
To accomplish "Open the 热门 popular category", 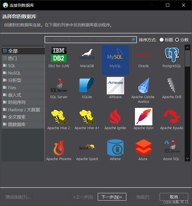I will point(23,58).
